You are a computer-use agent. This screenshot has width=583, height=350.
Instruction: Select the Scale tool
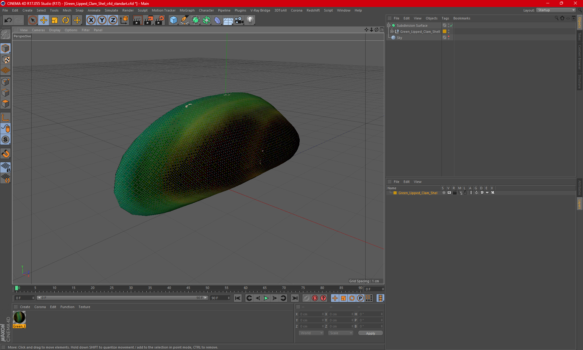click(55, 20)
